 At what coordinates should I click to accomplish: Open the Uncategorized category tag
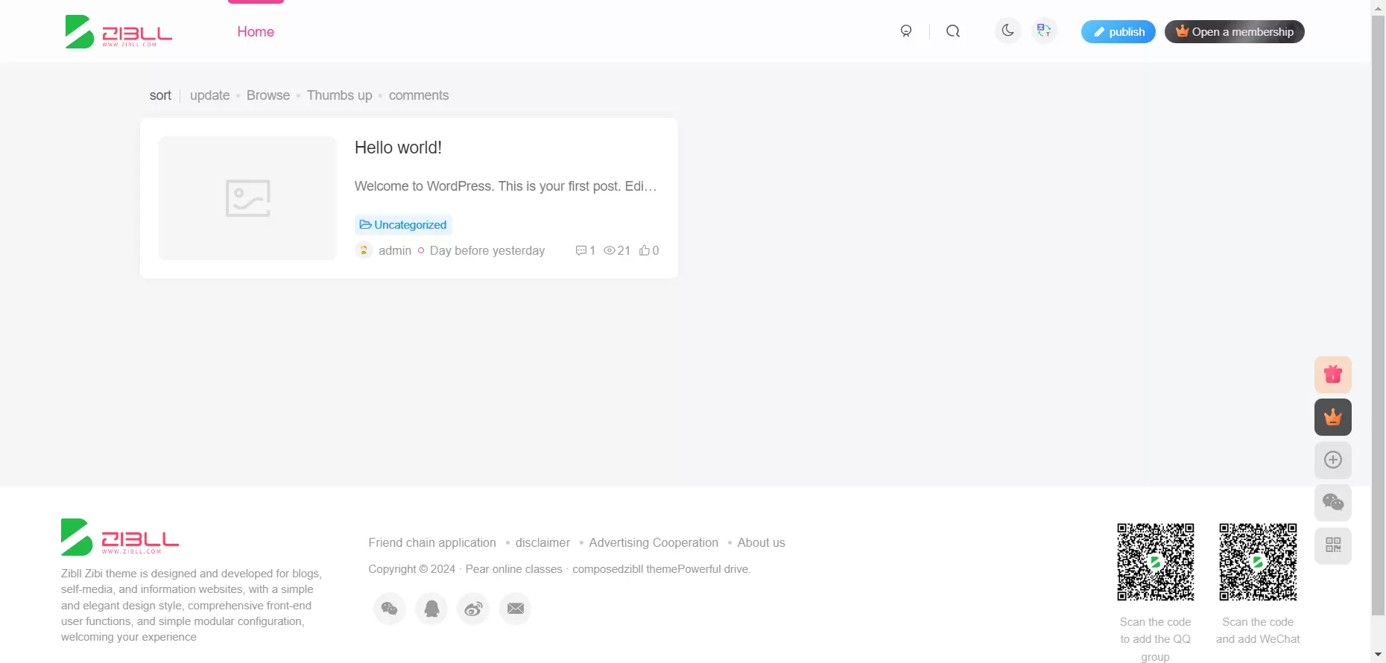pos(403,225)
